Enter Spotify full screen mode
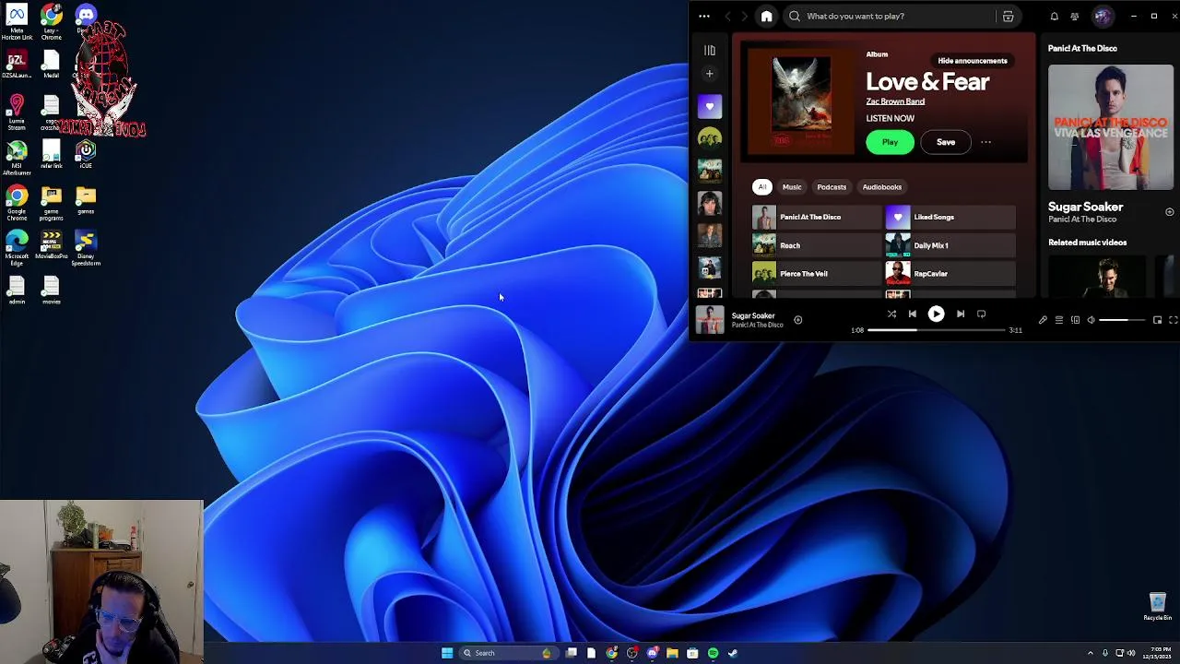The height and width of the screenshot is (664, 1180). (1174, 320)
